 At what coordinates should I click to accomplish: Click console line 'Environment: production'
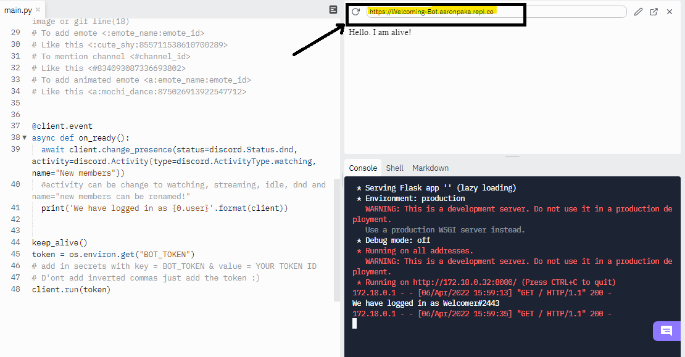(410, 199)
